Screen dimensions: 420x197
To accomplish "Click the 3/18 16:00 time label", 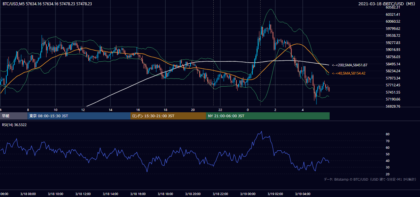I will (x=138, y=194).
